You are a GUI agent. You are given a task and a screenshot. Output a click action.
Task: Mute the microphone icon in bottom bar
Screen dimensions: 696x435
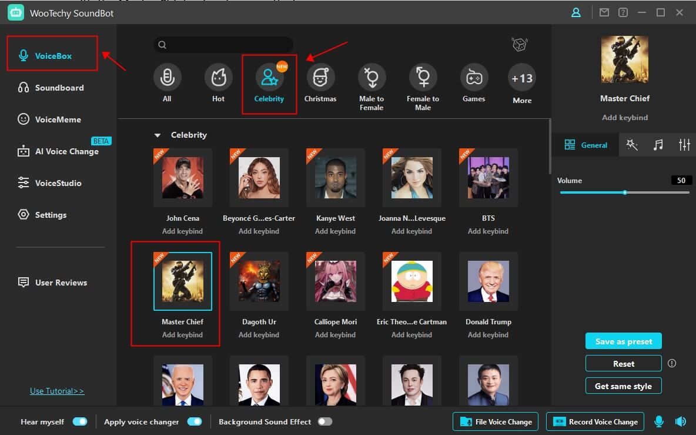(659, 421)
